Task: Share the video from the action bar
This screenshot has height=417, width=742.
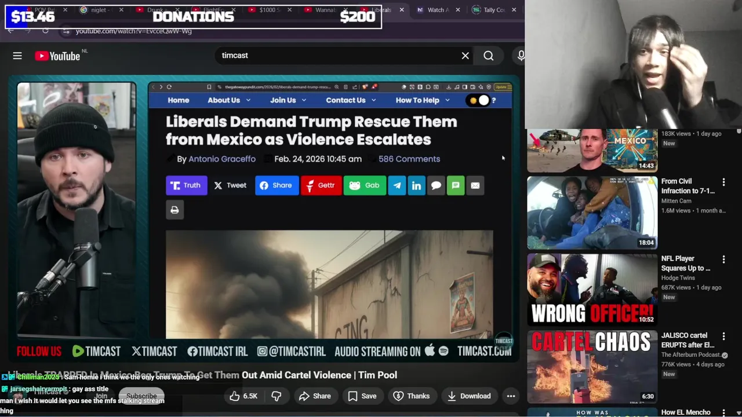Action: [x=315, y=396]
